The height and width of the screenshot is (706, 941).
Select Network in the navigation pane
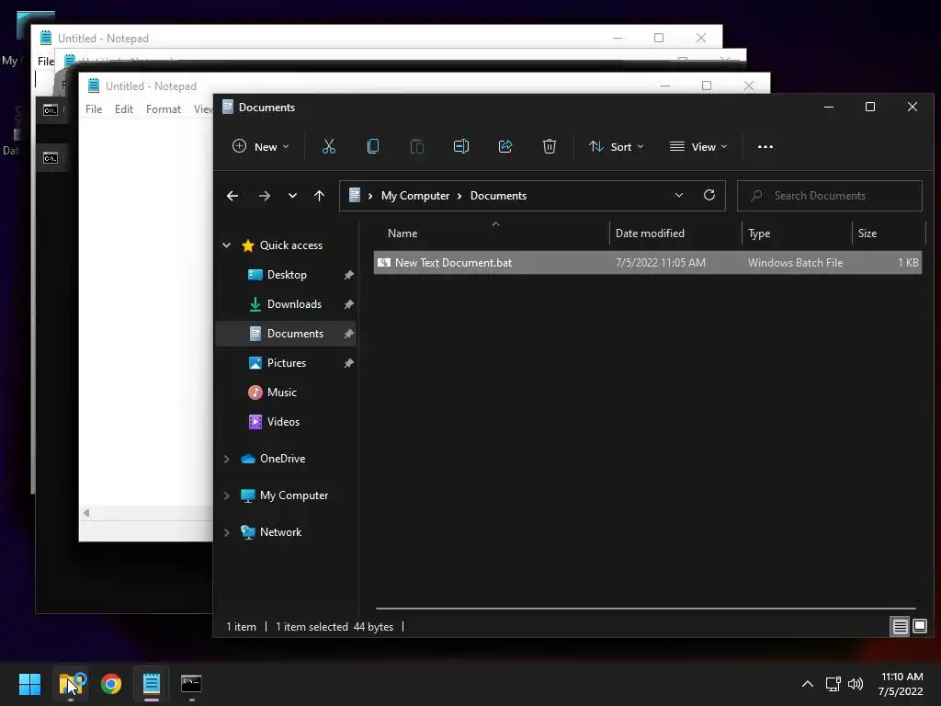pyautogui.click(x=280, y=532)
